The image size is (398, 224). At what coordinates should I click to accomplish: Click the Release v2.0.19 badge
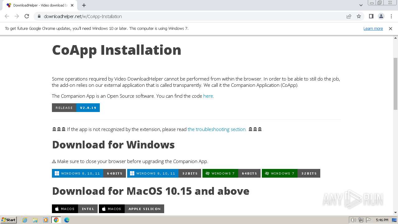point(76,108)
